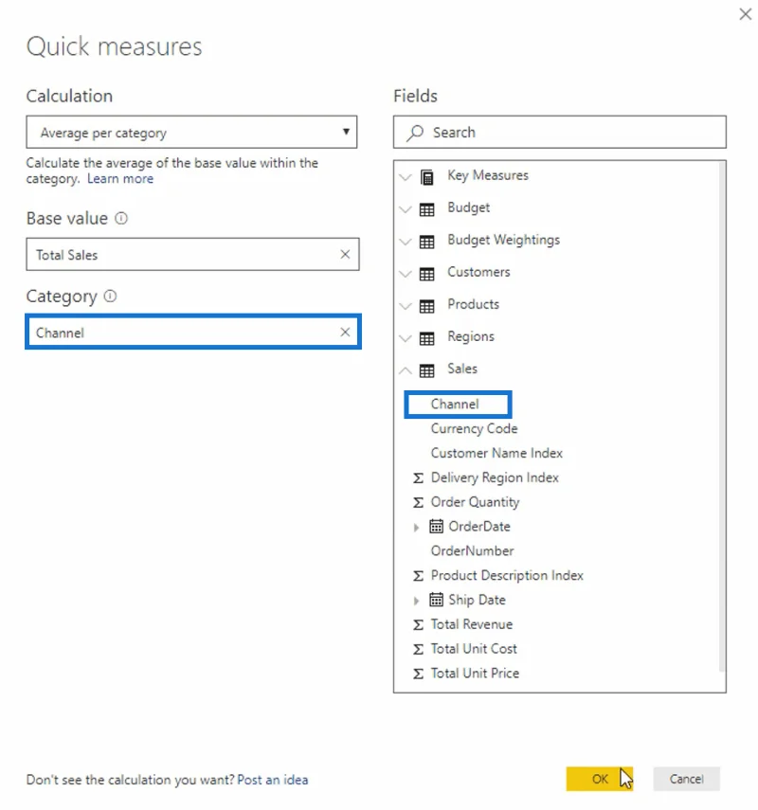The height and width of the screenshot is (810, 758).
Task: Click the OrderDate calendar icon
Action: point(436,526)
